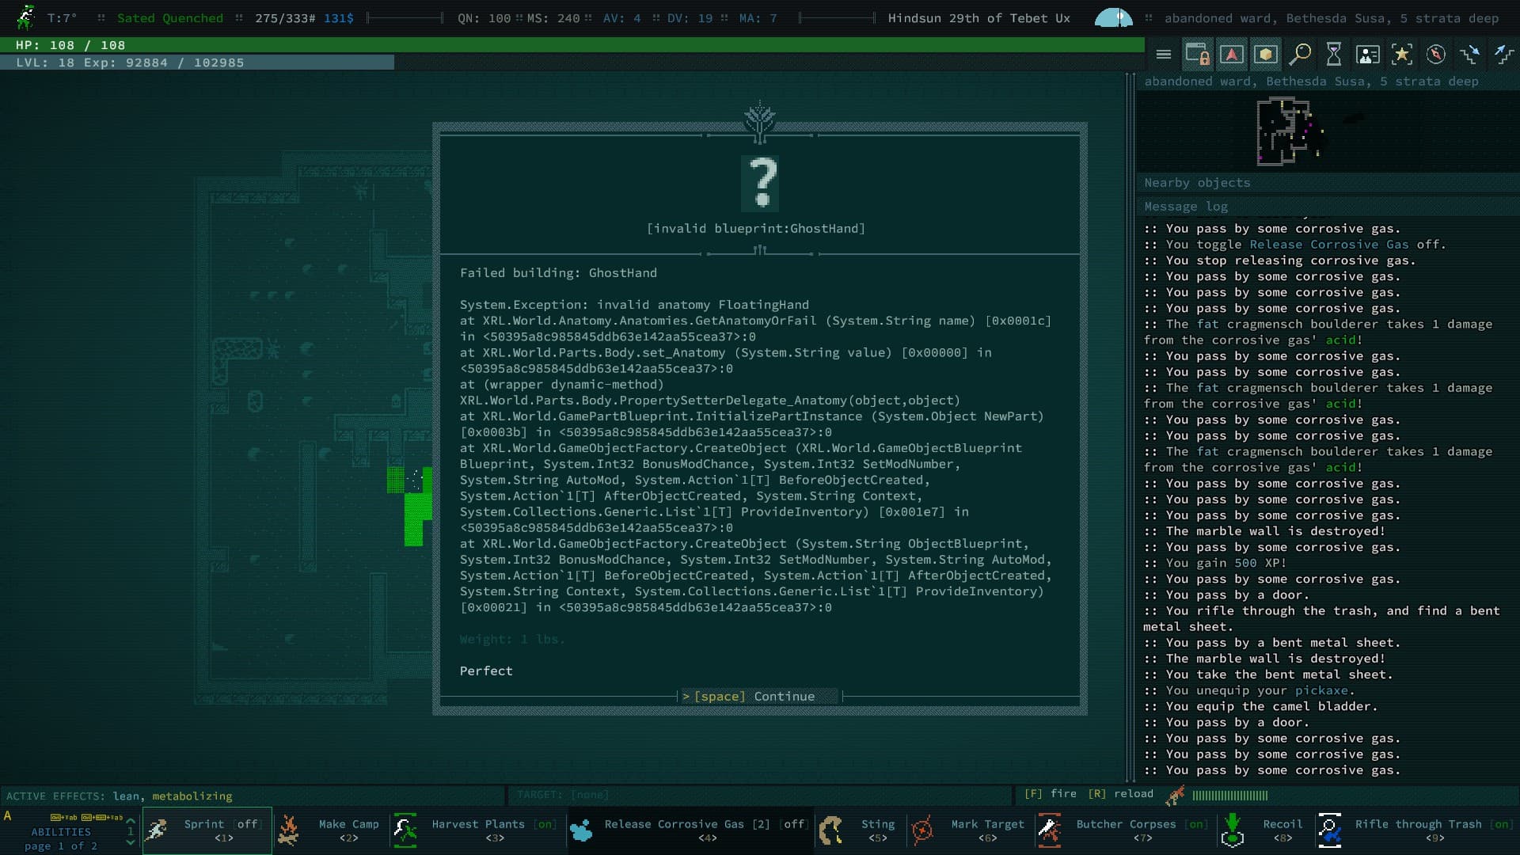Click the red compass autoexplore icon

pos(1435,55)
